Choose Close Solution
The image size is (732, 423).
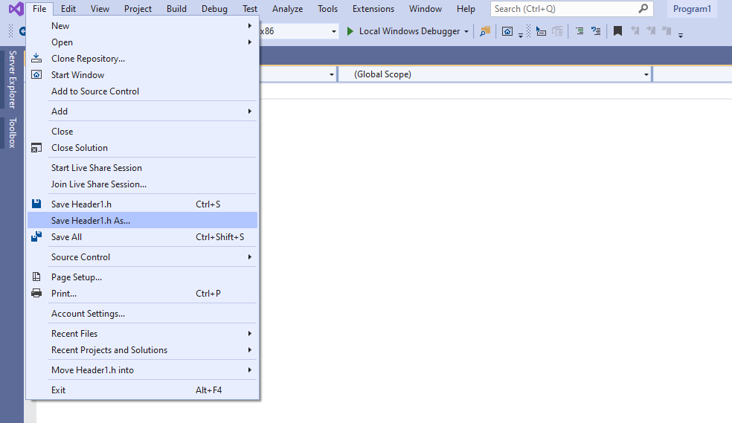142,147
